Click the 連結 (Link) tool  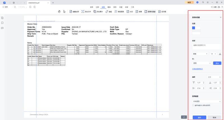[x=109, y=12]
